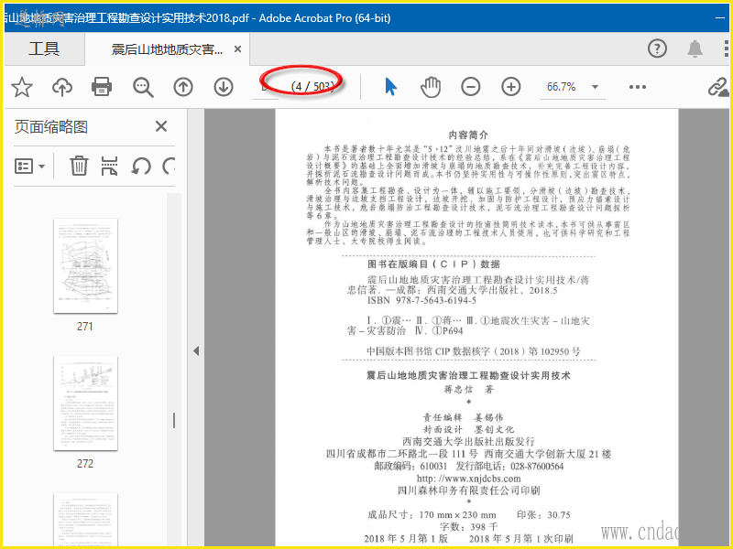Click the 图书在版编目(CIP)数据 heading
733x549 pixels.
coord(433,264)
